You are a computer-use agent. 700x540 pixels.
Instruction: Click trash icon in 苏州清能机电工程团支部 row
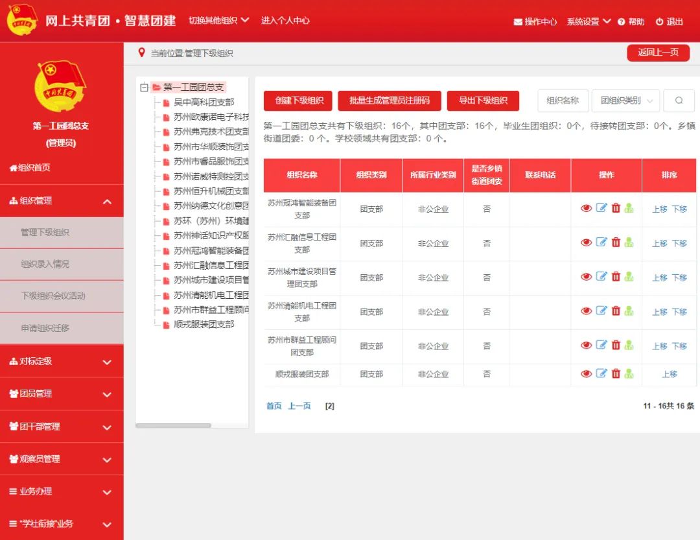tap(616, 311)
